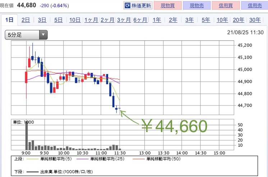Select the 1日 chart tab
The height and width of the screenshot is (177, 268).
[9, 20]
